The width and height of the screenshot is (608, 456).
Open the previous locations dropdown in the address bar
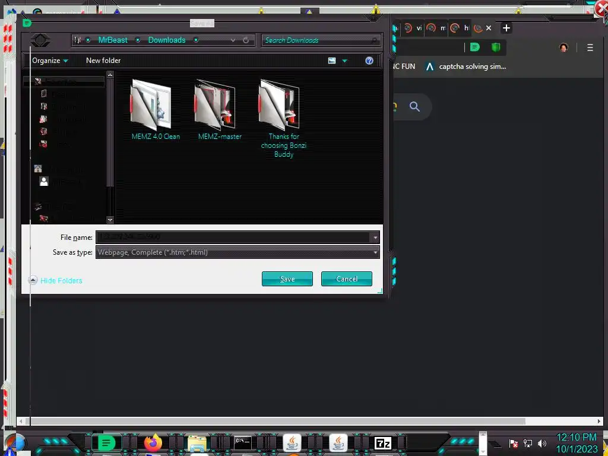[x=233, y=40]
